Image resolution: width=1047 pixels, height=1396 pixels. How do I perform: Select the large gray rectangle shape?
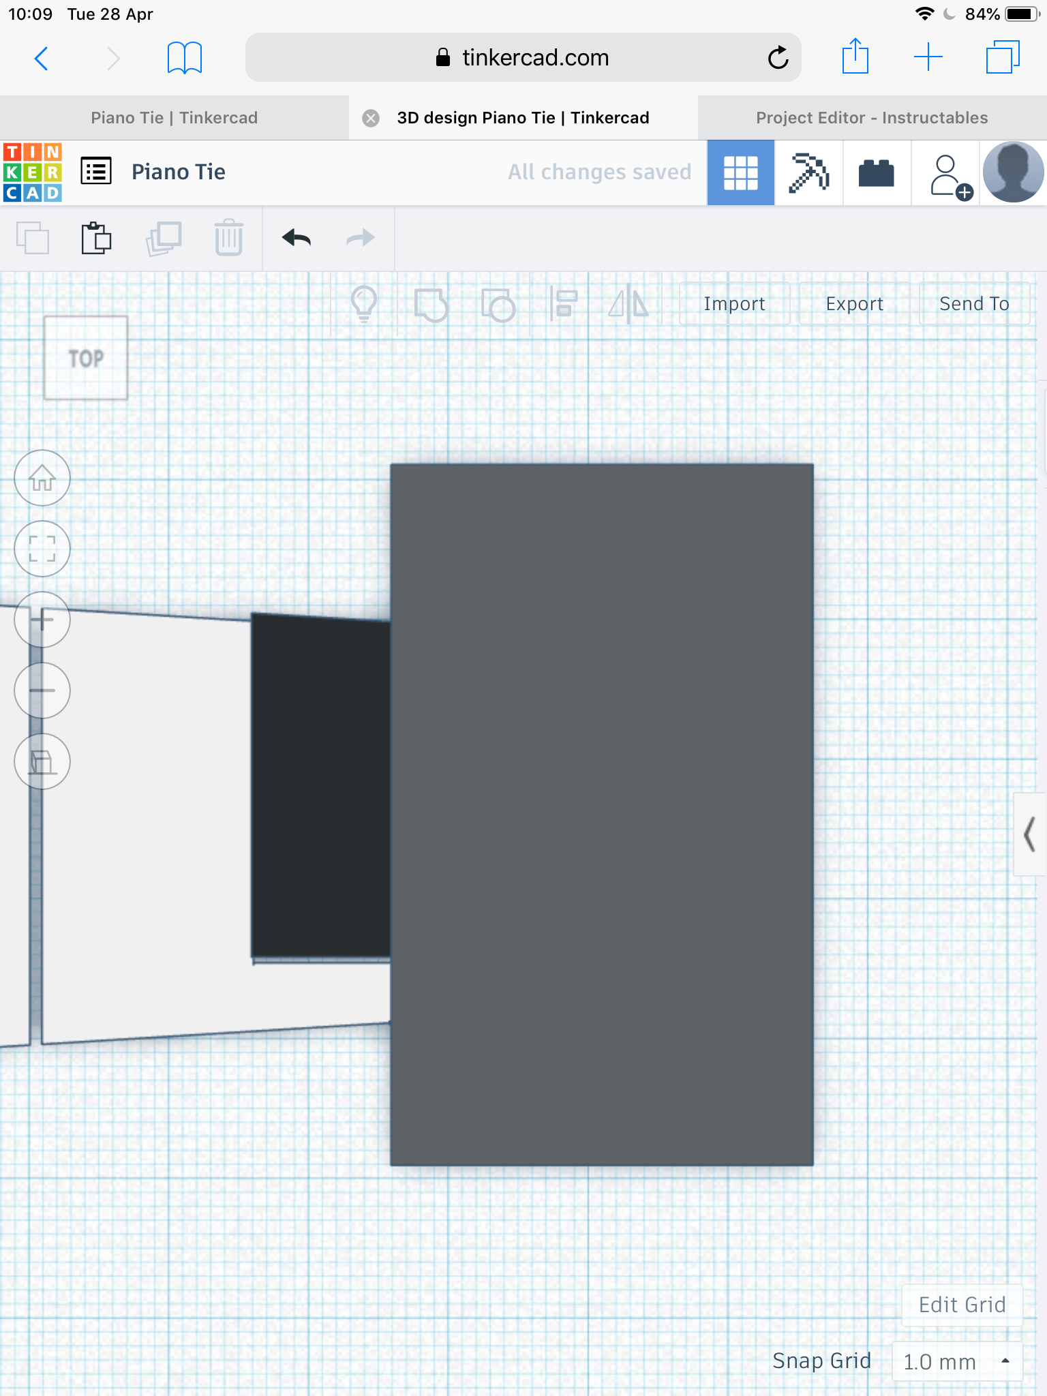click(603, 815)
